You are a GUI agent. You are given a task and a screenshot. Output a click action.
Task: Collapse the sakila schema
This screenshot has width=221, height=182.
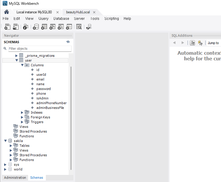[6, 141]
